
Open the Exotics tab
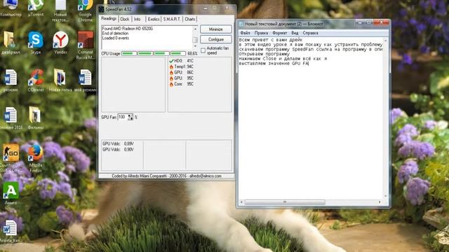(154, 19)
